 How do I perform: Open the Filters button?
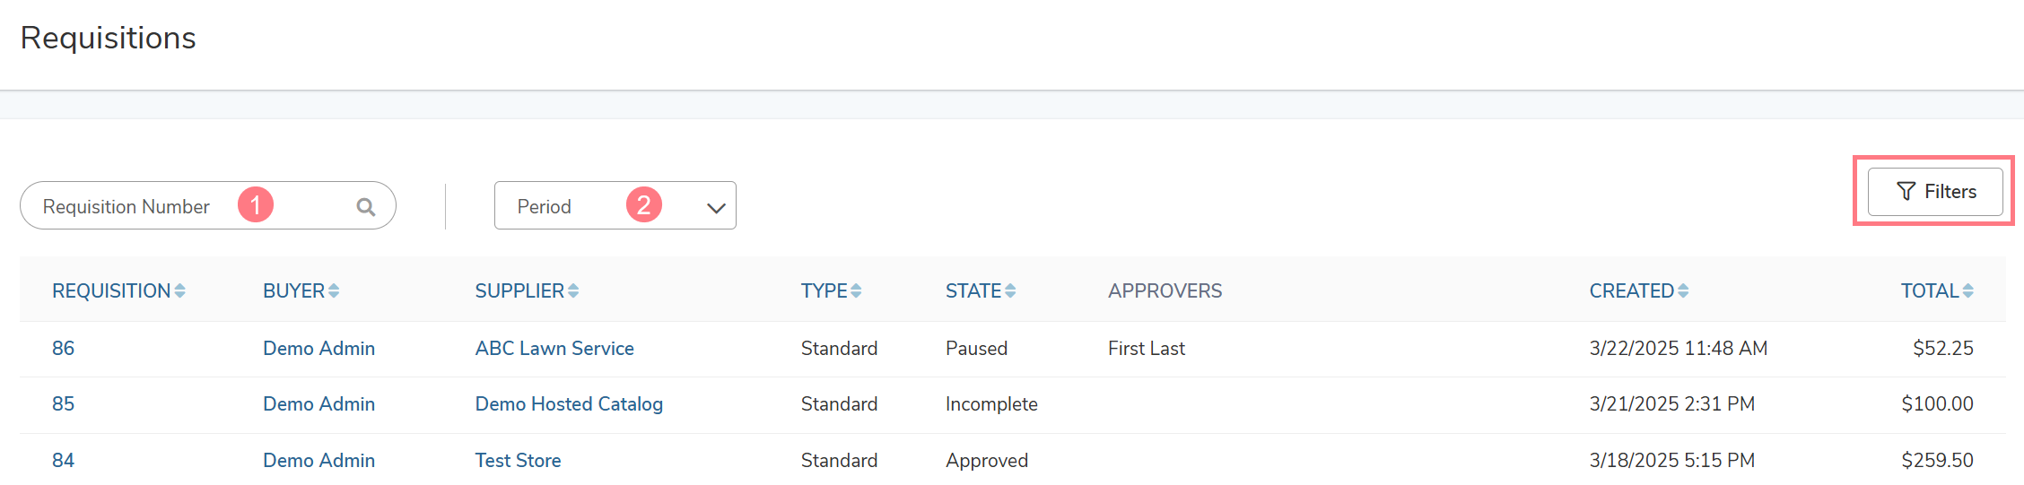[1935, 192]
